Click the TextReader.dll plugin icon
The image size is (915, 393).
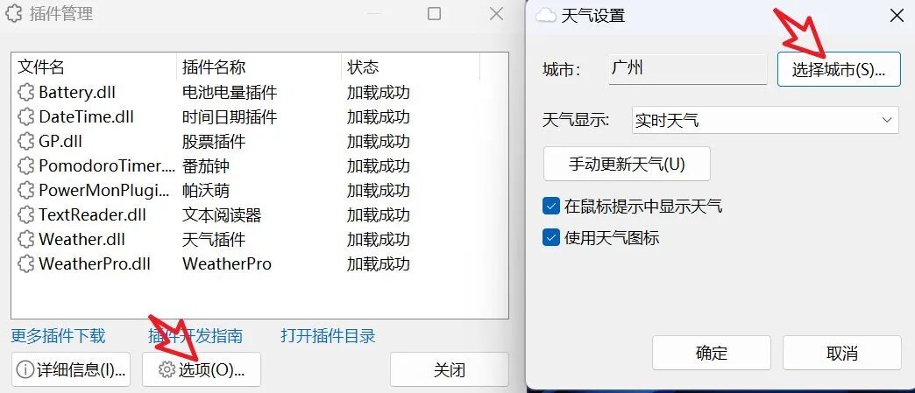click(25, 215)
